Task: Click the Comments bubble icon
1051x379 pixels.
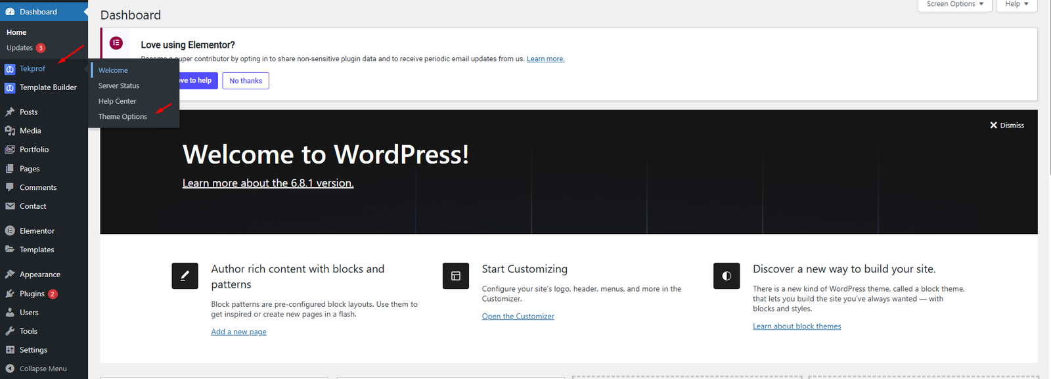Action: click(x=10, y=187)
